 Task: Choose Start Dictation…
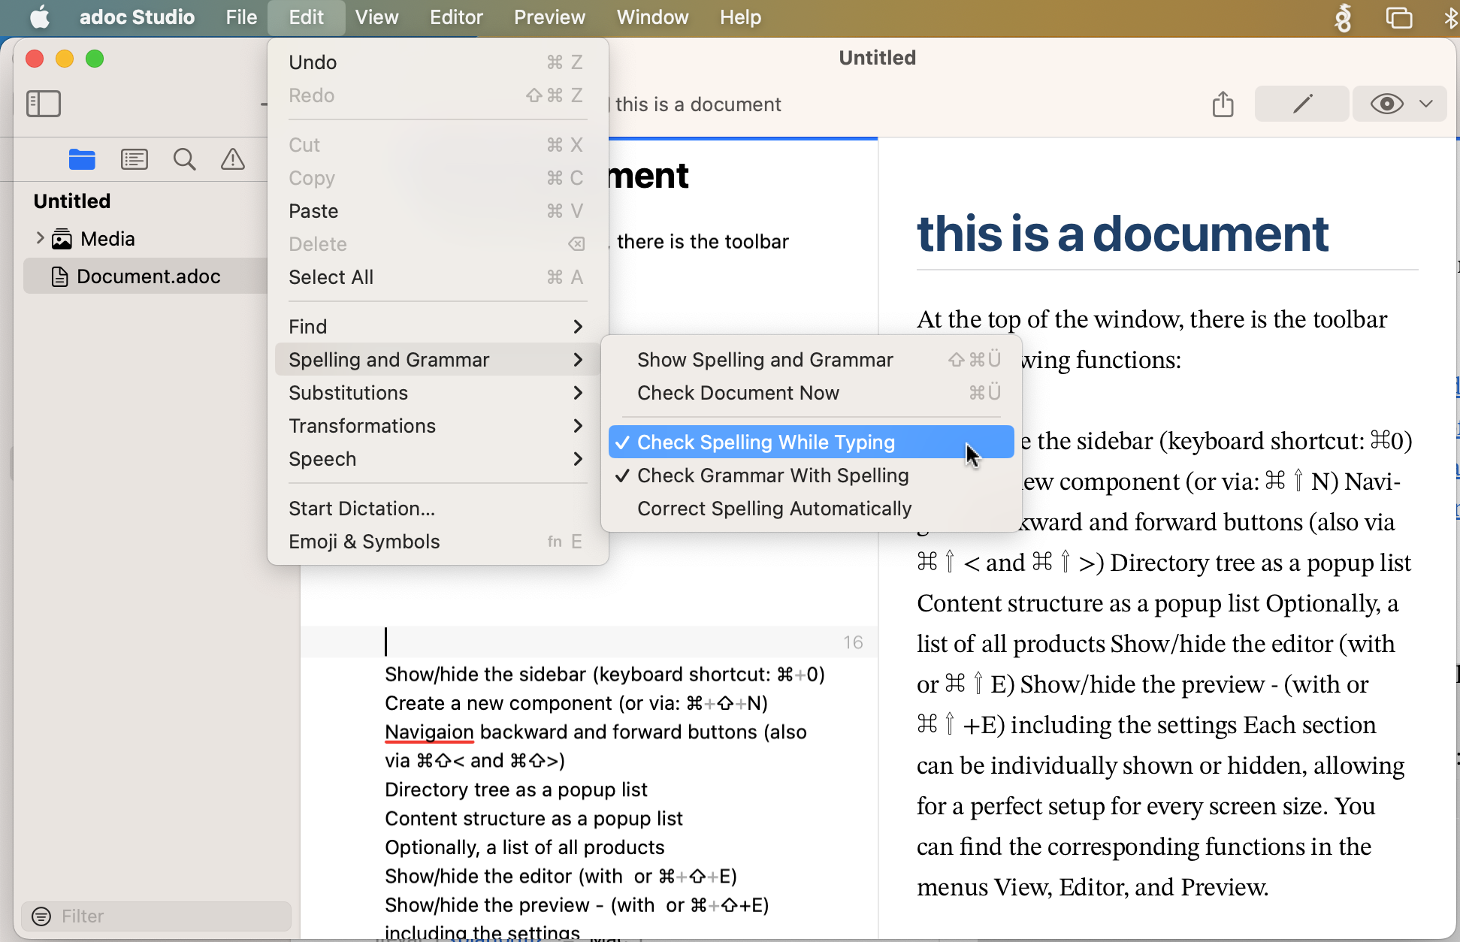437,509
